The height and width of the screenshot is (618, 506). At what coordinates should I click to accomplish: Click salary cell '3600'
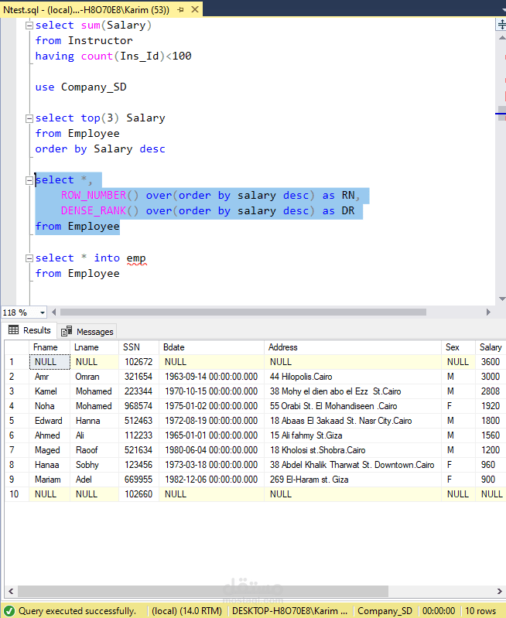491,362
